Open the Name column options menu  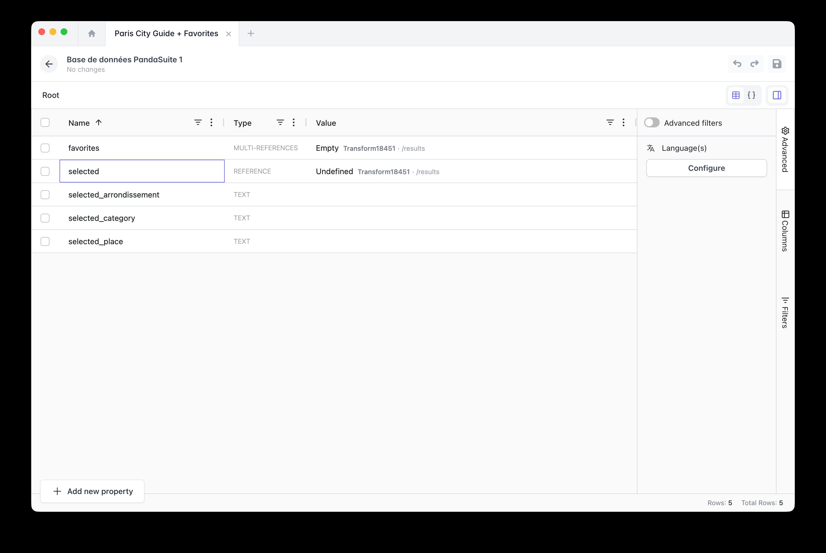[211, 122]
